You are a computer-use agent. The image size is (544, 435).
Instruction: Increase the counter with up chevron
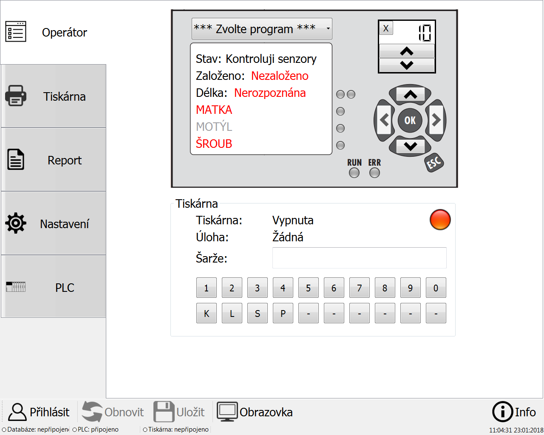407,51
